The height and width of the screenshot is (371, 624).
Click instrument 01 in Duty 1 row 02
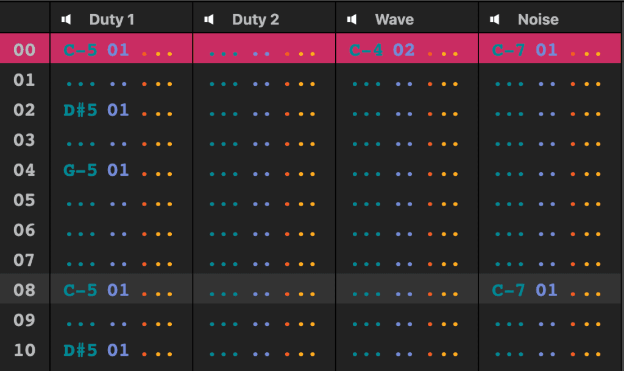pos(118,110)
